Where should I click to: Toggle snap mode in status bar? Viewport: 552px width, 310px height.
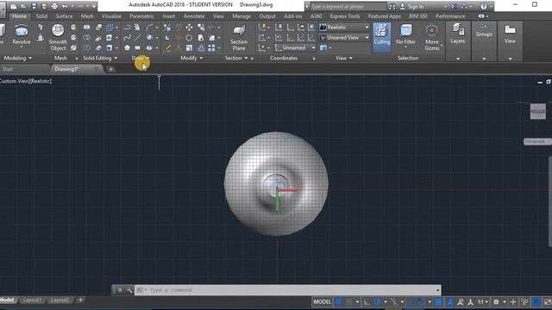point(348,302)
